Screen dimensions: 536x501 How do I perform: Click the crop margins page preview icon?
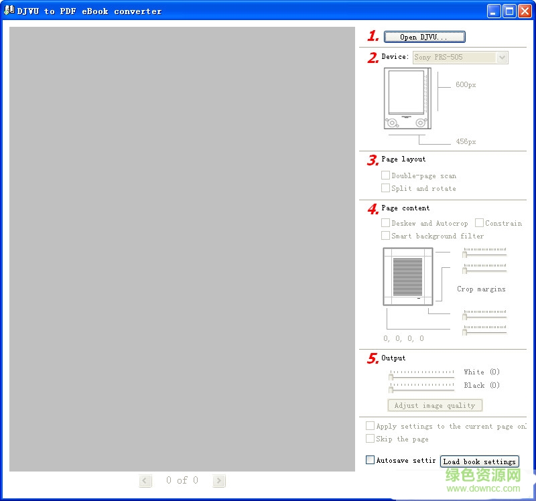click(407, 276)
